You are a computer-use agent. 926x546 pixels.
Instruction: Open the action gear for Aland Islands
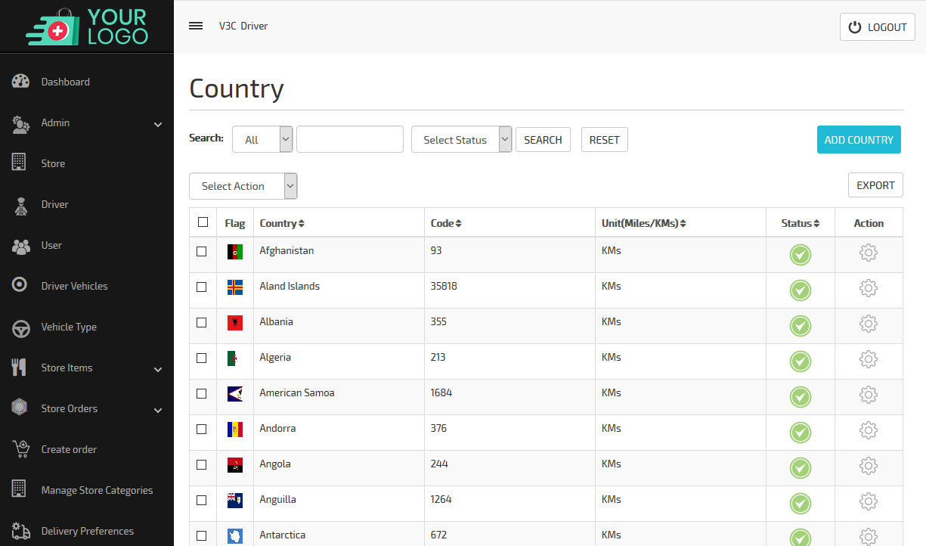click(x=869, y=288)
